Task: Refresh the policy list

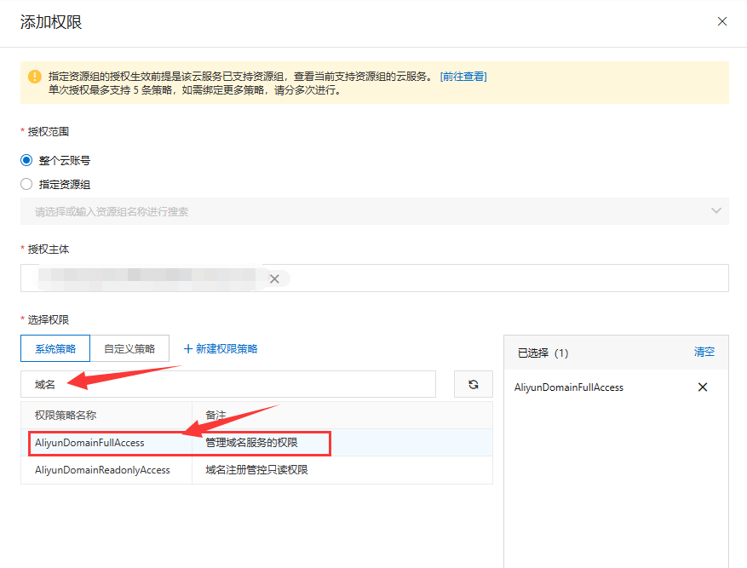Action: [474, 384]
